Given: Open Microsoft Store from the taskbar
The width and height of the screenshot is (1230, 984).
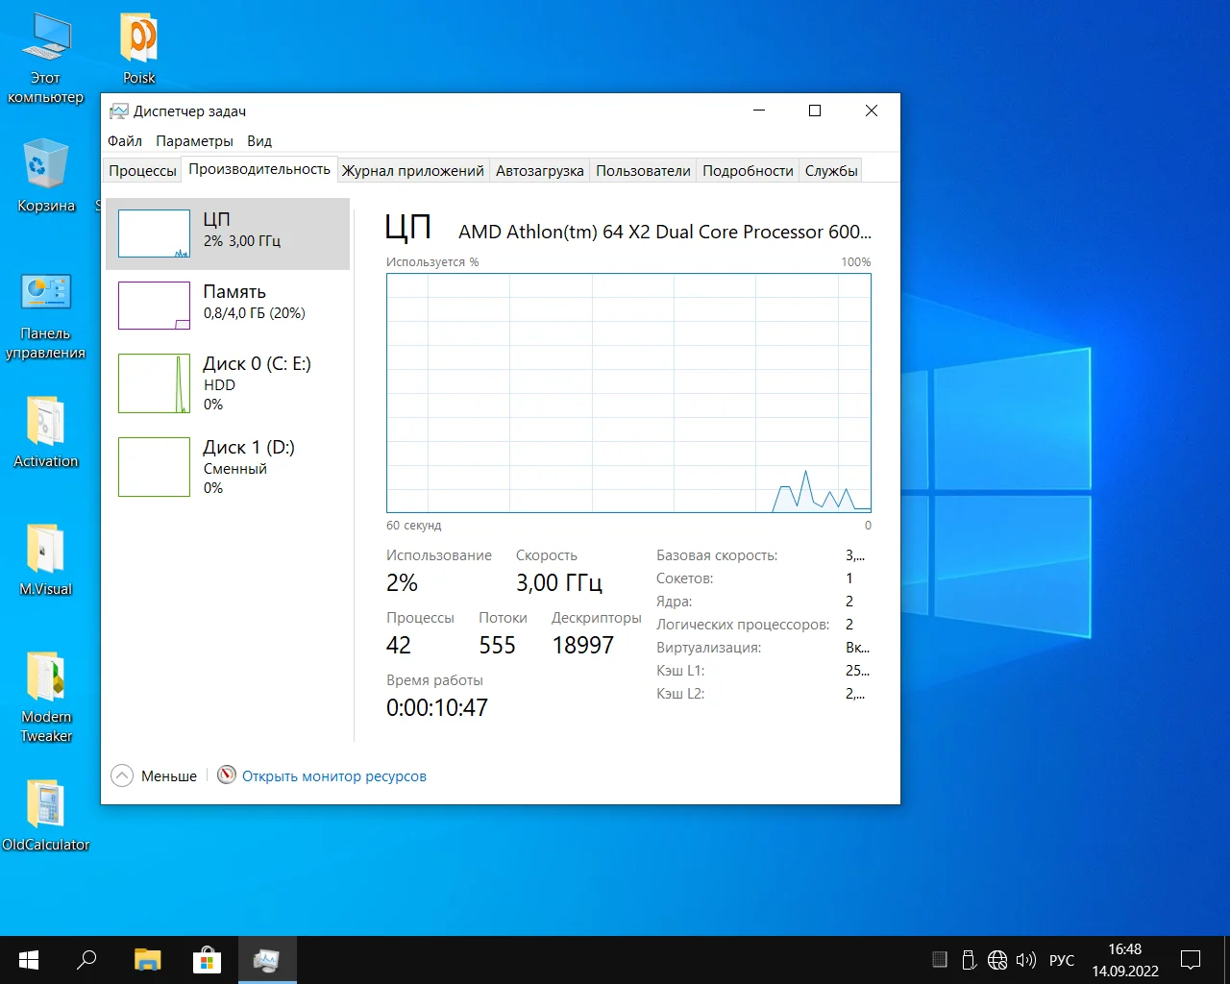Looking at the screenshot, I should (207, 960).
